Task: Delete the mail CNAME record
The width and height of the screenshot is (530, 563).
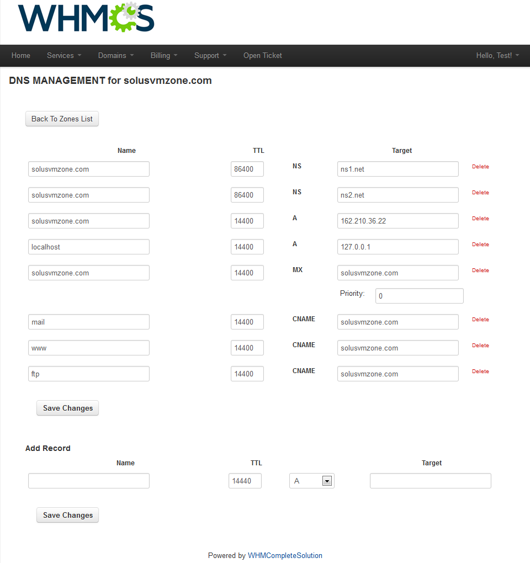Action: pyautogui.click(x=480, y=319)
